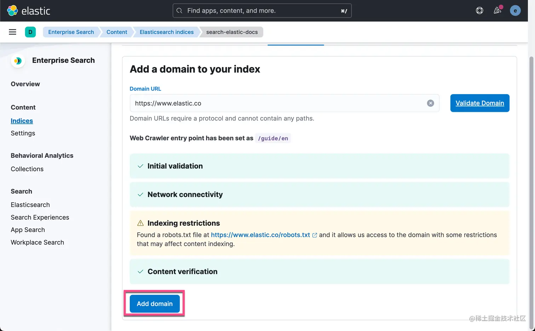The height and width of the screenshot is (331, 535).
Task: Open Settings in sidebar
Action: pos(23,133)
